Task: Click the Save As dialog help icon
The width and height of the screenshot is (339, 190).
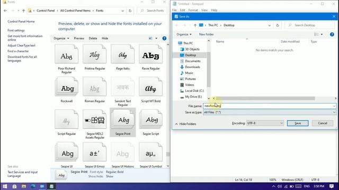Action: tap(332, 34)
